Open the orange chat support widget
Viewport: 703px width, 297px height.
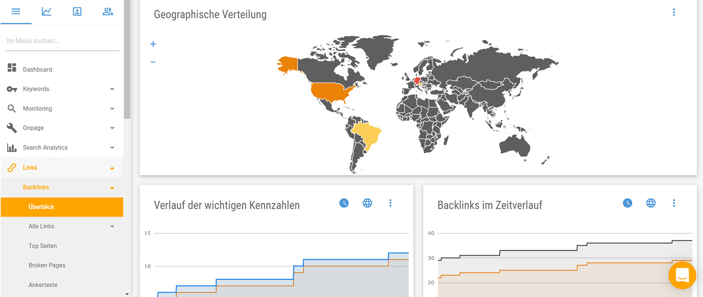(682, 275)
